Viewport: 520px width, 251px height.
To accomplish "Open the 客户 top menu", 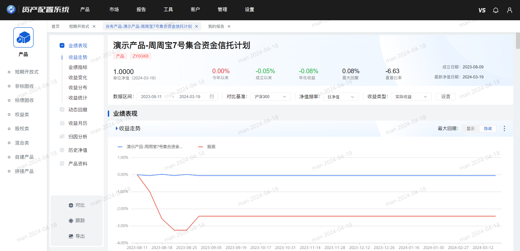I will (x=195, y=9).
